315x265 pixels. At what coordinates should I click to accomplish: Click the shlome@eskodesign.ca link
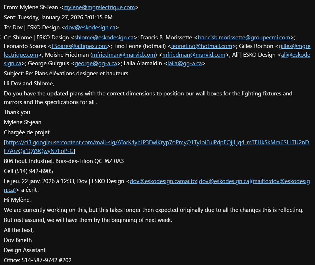(104, 37)
